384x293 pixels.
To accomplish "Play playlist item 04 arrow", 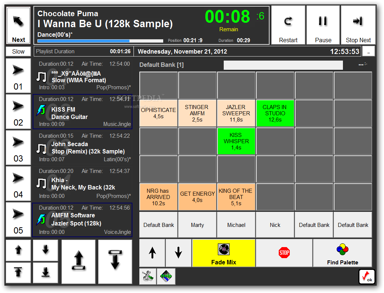I will tap(18, 184).
